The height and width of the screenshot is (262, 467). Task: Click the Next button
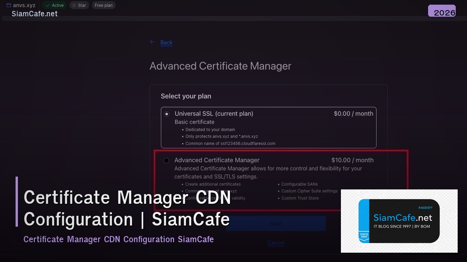[x=276, y=223]
